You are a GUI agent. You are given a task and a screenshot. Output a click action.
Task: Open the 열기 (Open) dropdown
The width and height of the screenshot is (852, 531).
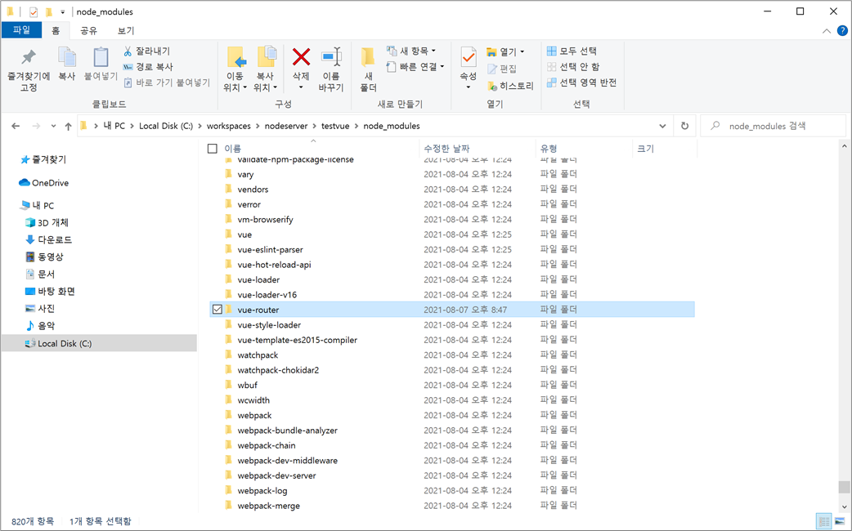point(506,52)
